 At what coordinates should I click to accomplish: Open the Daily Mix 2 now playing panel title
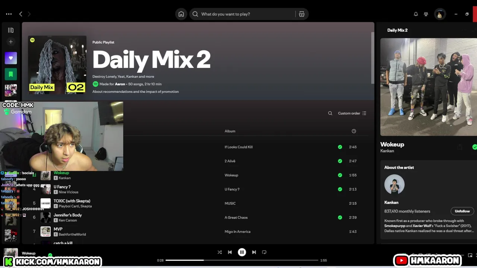[397, 30]
